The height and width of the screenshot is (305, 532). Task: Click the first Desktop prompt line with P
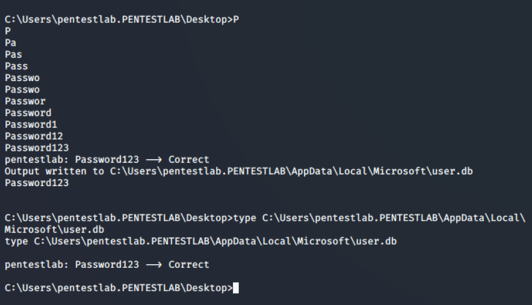(122, 20)
